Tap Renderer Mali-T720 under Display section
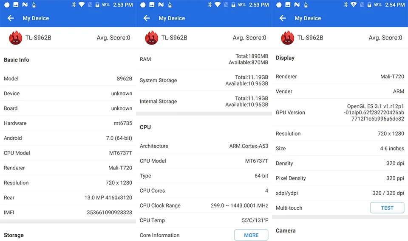 tap(340, 77)
